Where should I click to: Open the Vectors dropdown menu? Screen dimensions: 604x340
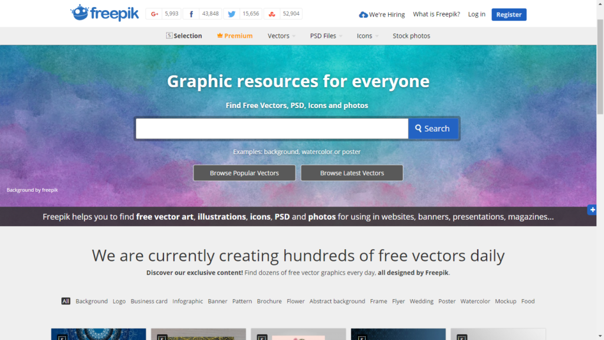click(278, 35)
